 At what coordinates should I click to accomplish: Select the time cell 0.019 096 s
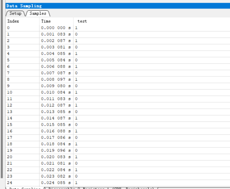pyautogui.click(x=56, y=150)
